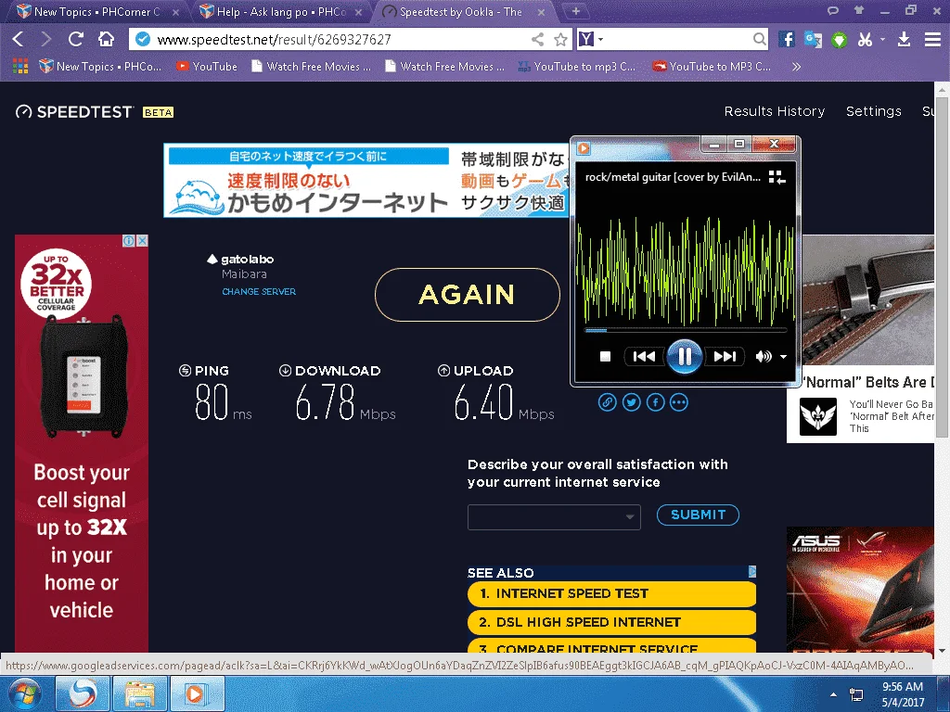Bookmark this page with the star
This screenshot has width=950, height=712.
[x=561, y=39]
